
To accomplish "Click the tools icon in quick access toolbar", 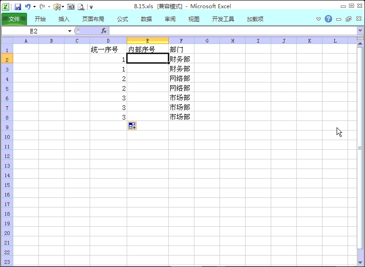I will click(x=57, y=7).
